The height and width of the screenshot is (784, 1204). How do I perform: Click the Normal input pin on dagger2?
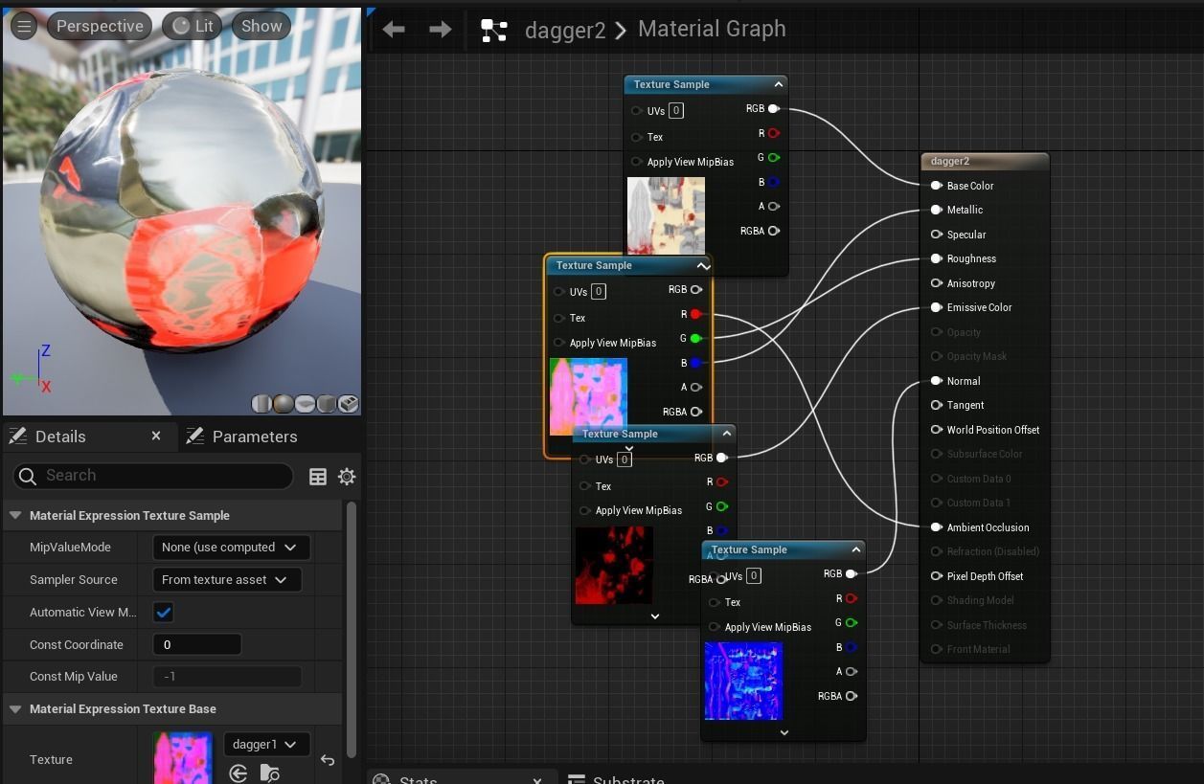tap(937, 381)
